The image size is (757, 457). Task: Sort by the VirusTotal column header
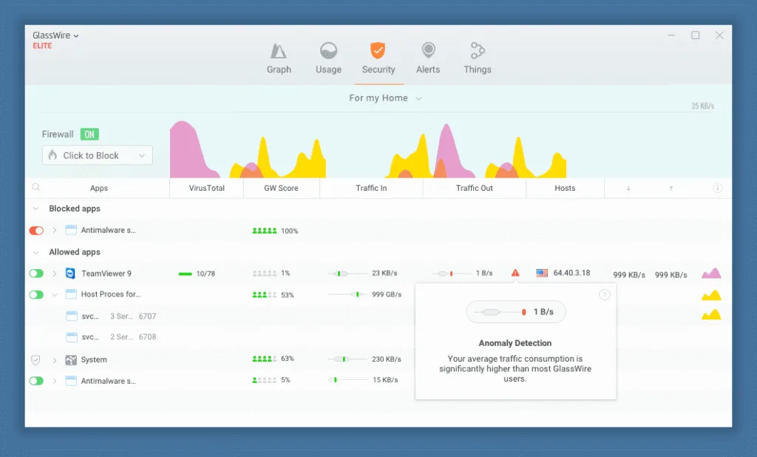click(x=206, y=189)
